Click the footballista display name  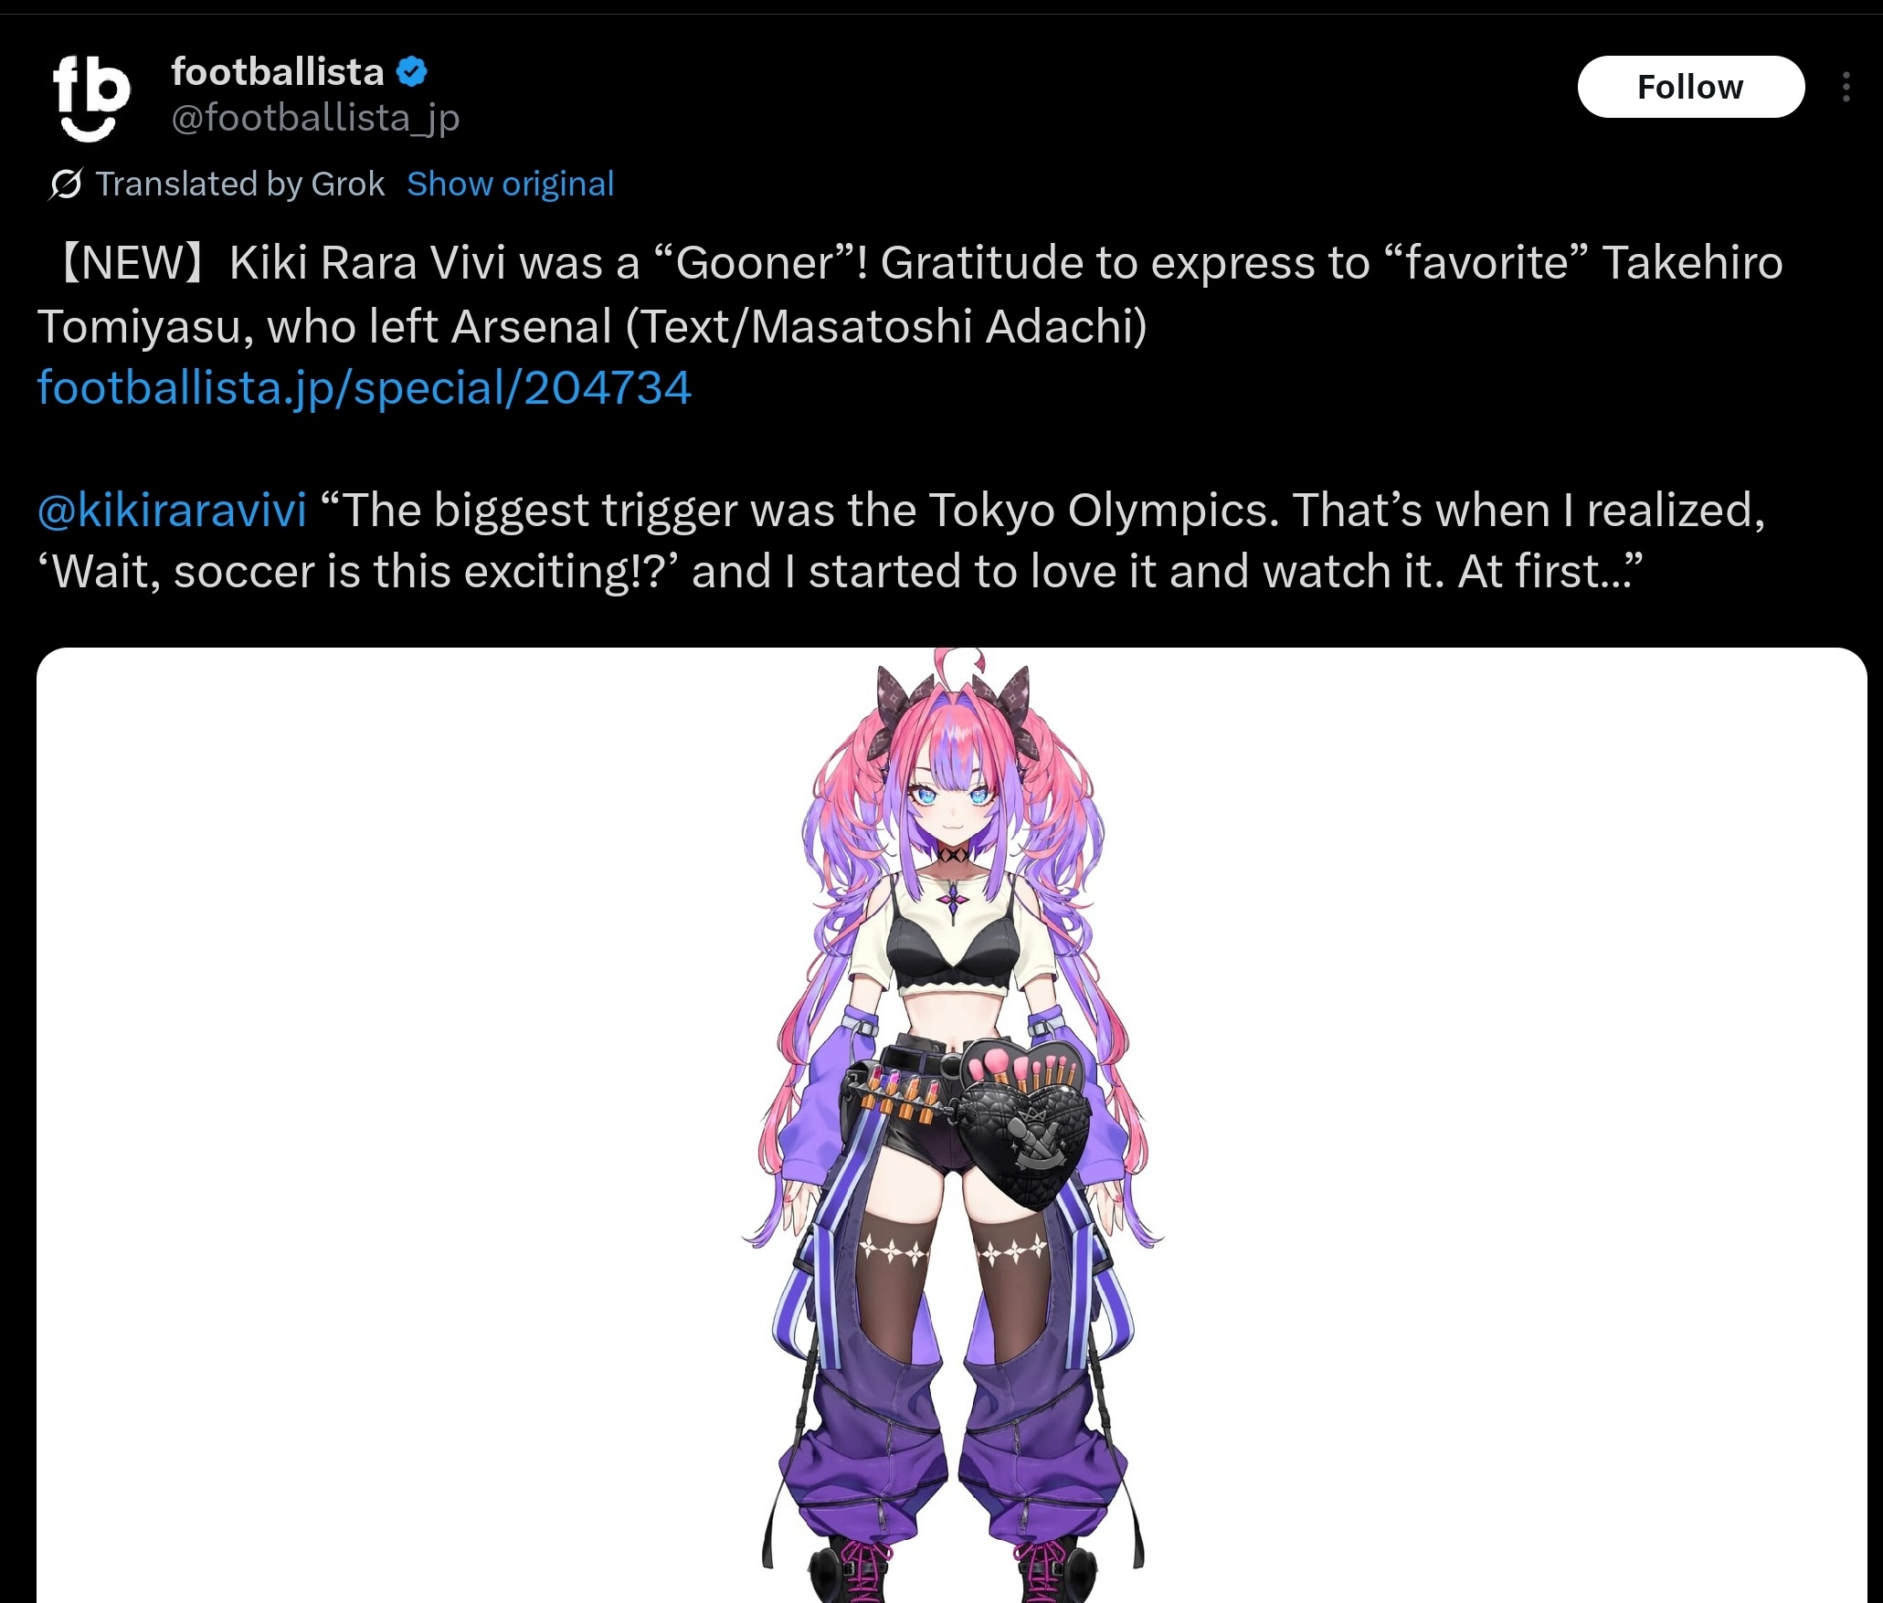coord(277,71)
